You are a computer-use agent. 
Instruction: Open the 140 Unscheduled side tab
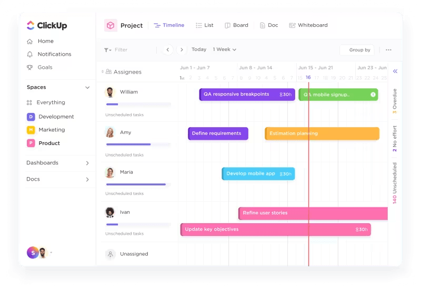point(394,183)
